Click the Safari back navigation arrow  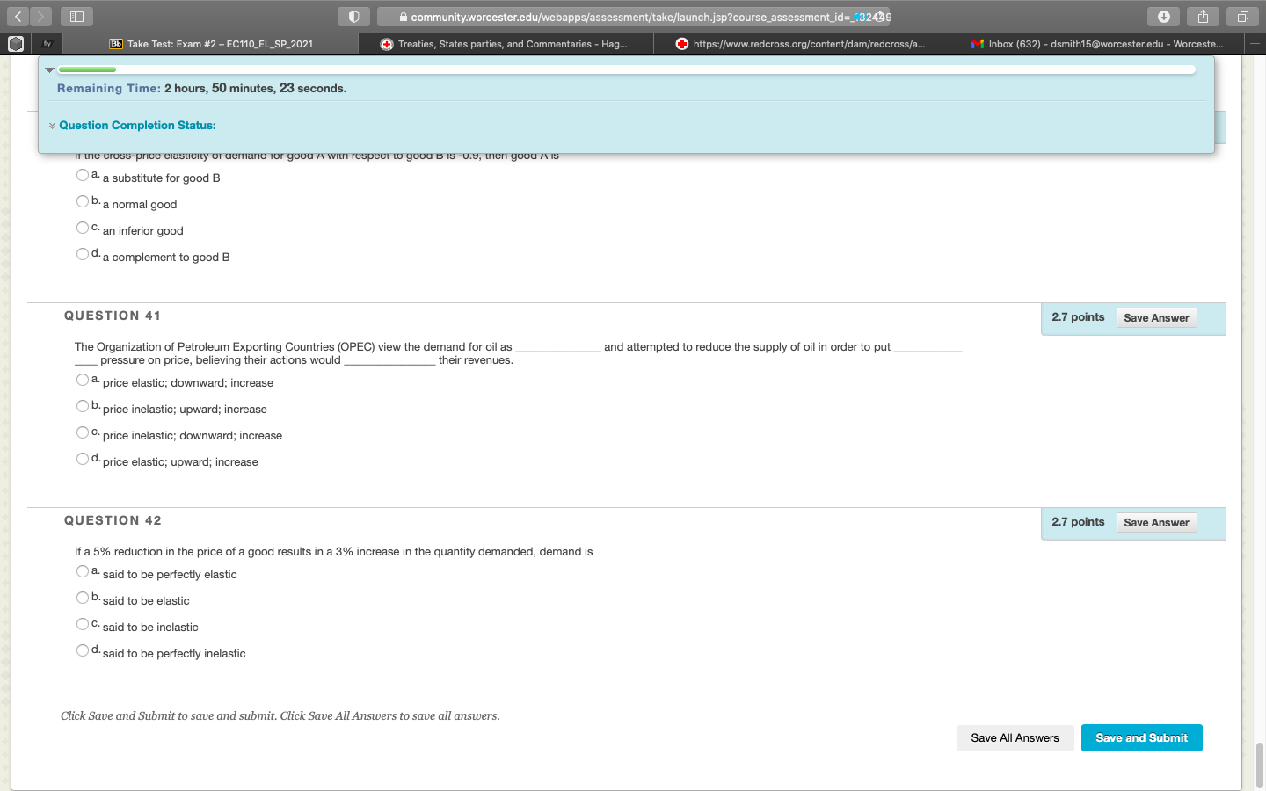(18, 17)
